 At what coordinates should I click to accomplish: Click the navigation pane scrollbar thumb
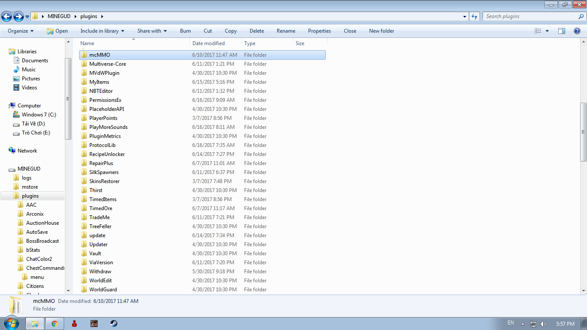click(68, 99)
